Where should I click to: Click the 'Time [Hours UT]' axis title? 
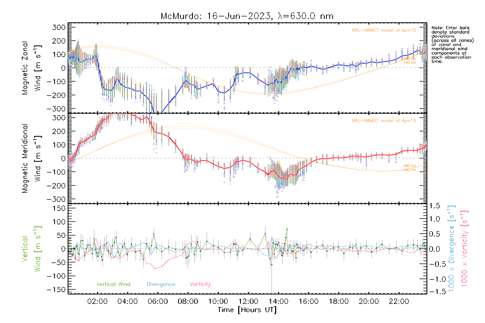[247, 310]
